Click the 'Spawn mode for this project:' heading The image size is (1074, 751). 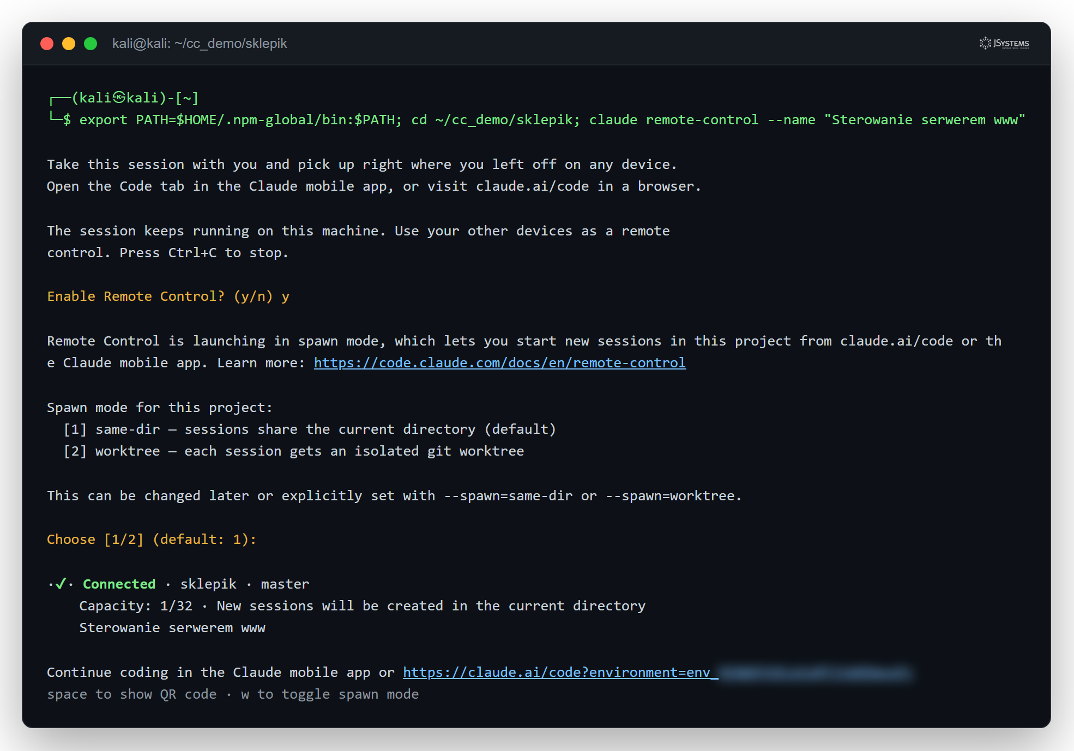pos(160,407)
